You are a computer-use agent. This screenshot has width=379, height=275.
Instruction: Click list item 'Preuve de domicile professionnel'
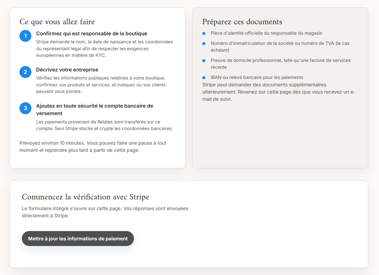[x=281, y=64]
